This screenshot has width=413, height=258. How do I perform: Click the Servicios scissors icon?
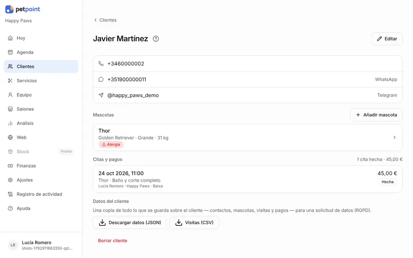(10, 80)
